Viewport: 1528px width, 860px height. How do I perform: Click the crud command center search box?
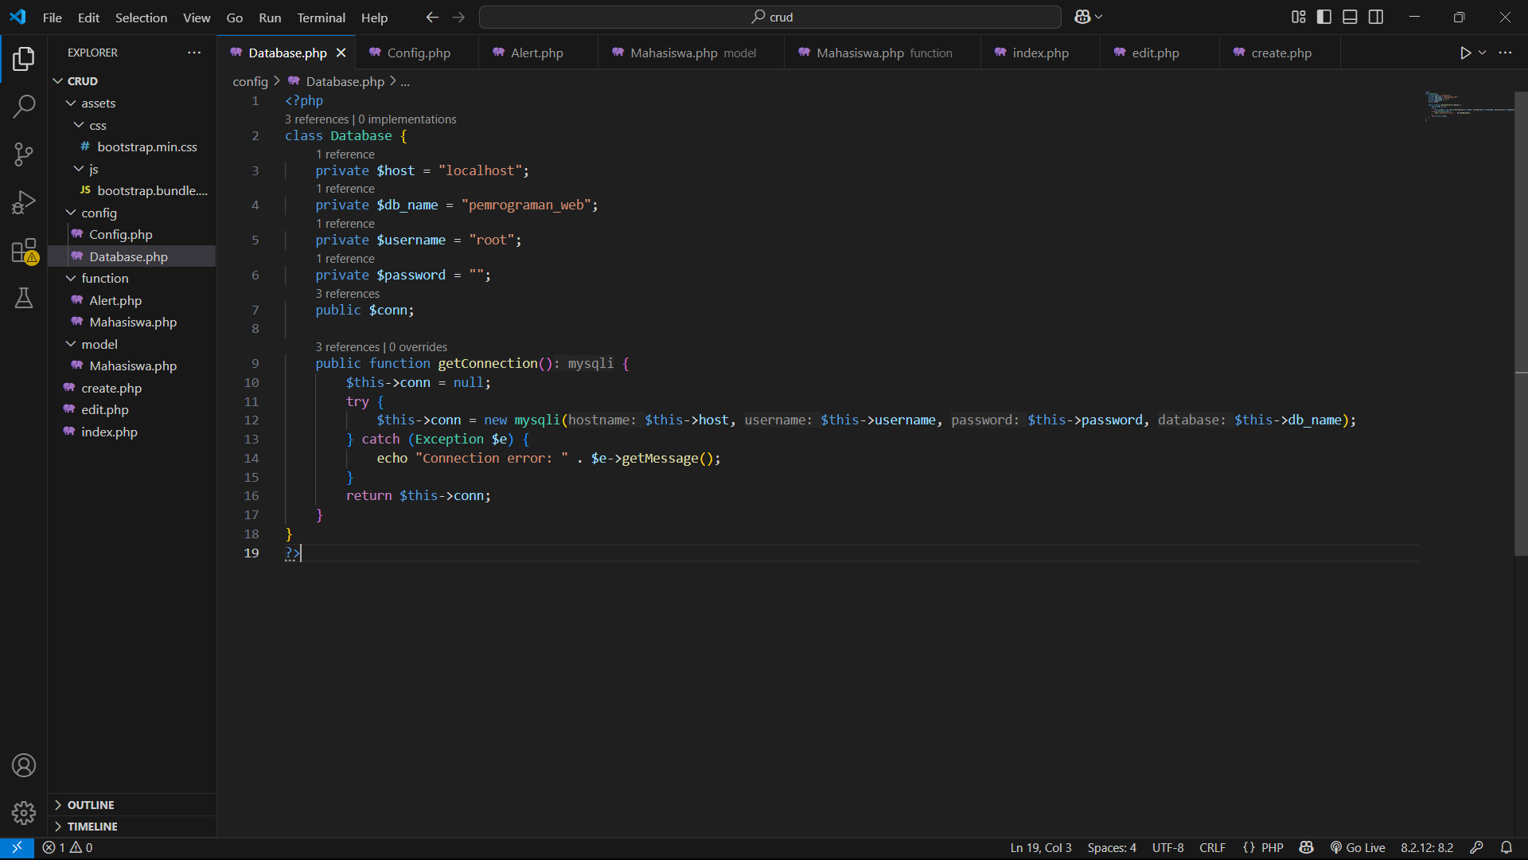[770, 17]
